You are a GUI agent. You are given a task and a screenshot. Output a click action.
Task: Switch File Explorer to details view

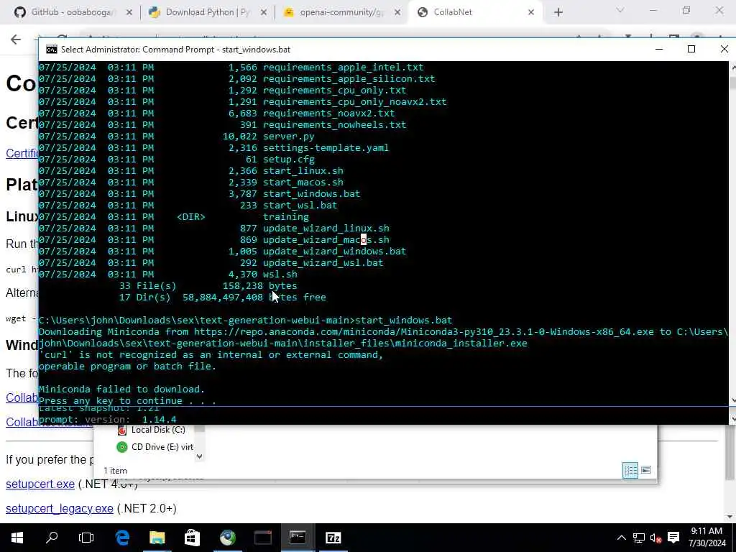point(630,470)
